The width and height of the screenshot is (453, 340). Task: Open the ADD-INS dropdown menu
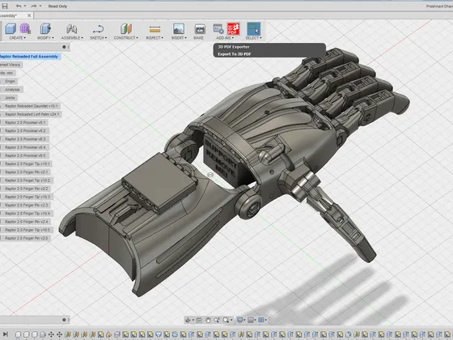[225, 38]
